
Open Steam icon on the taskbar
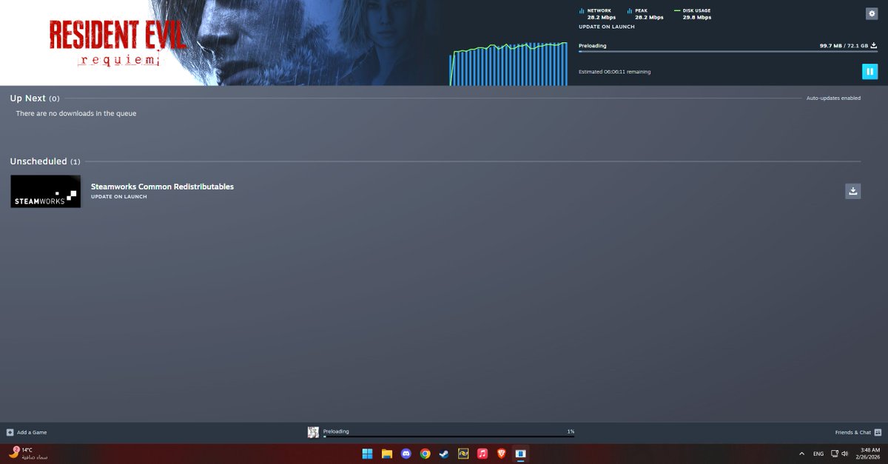click(x=444, y=454)
